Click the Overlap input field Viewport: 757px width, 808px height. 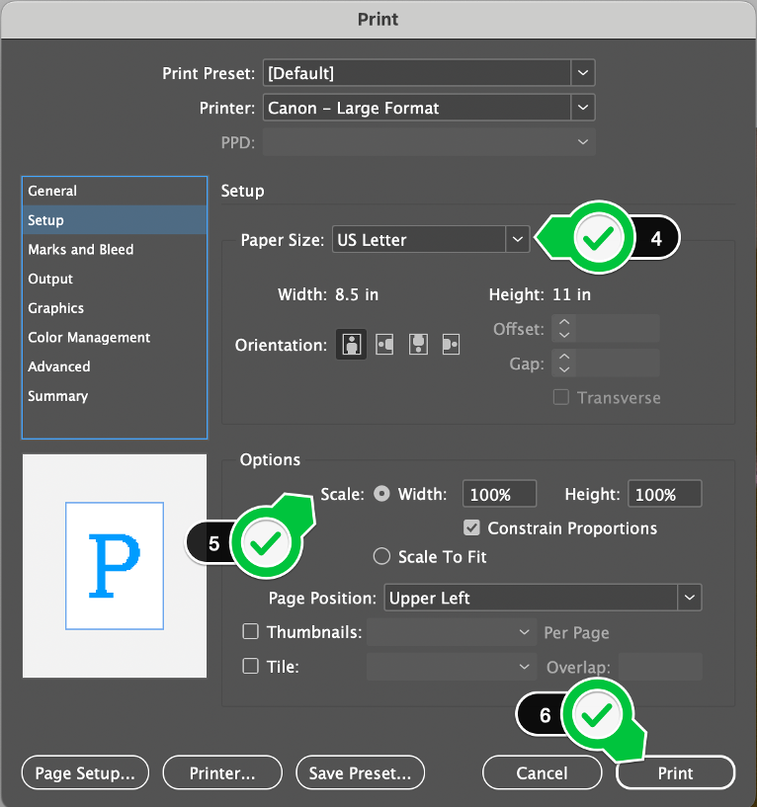(x=660, y=667)
